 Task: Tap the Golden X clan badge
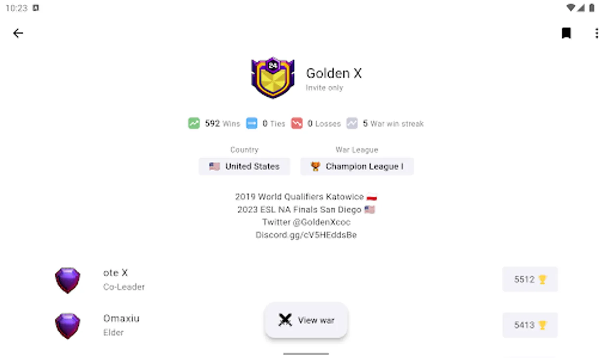click(273, 78)
